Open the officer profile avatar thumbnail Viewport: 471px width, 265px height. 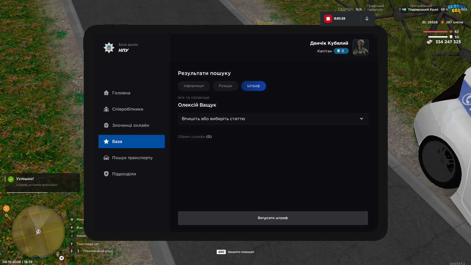click(x=361, y=47)
